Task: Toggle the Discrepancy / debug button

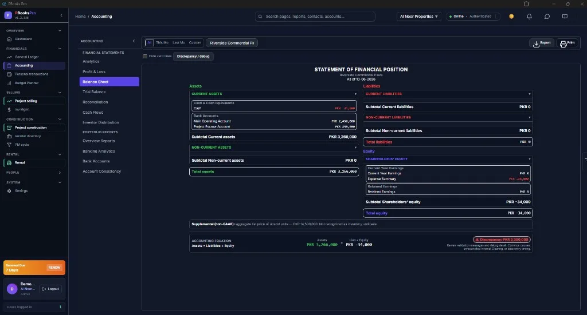Action: (193, 57)
